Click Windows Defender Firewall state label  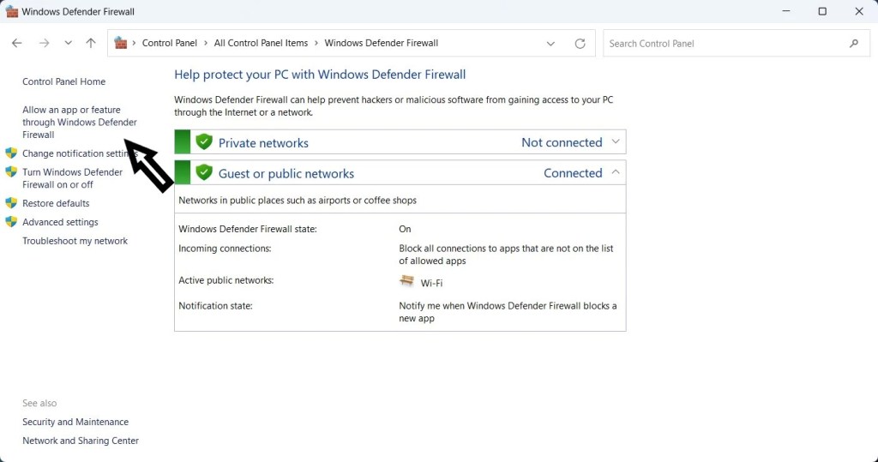pos(248,229)
